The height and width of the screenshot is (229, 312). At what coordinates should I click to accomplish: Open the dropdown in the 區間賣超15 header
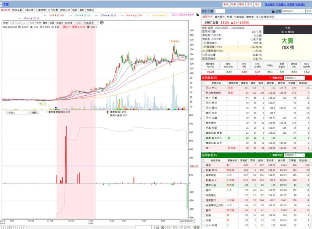[x=304, y=155]
